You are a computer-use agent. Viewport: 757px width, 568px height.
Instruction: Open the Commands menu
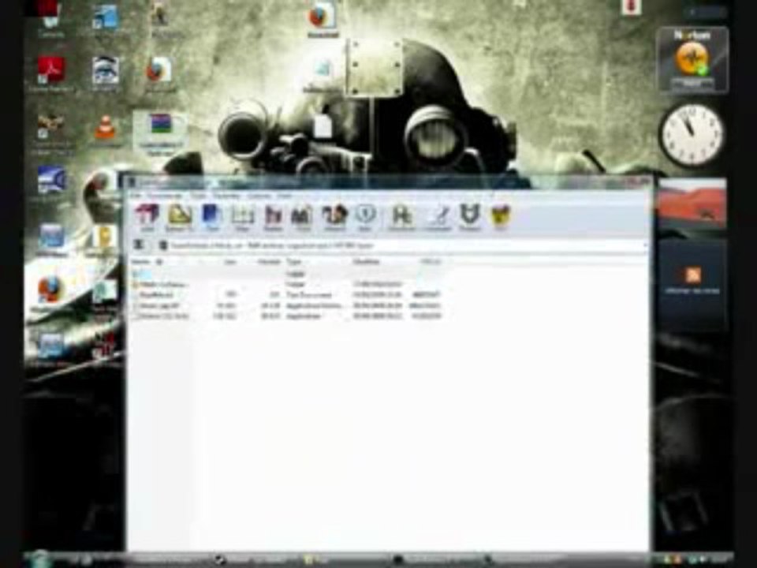[165, 196]
